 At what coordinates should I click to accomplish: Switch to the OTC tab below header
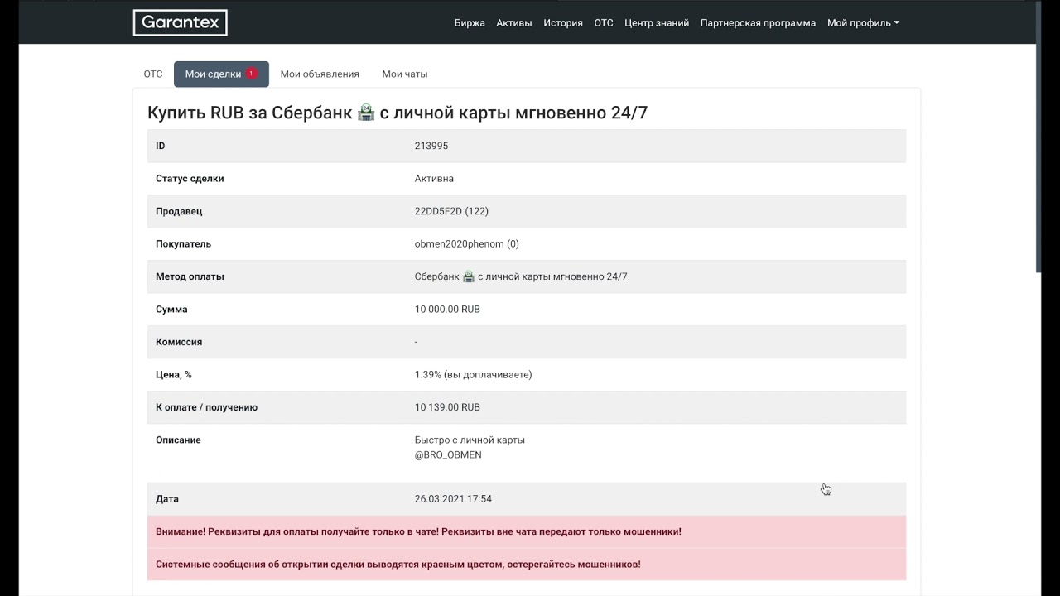coord(153,74)
